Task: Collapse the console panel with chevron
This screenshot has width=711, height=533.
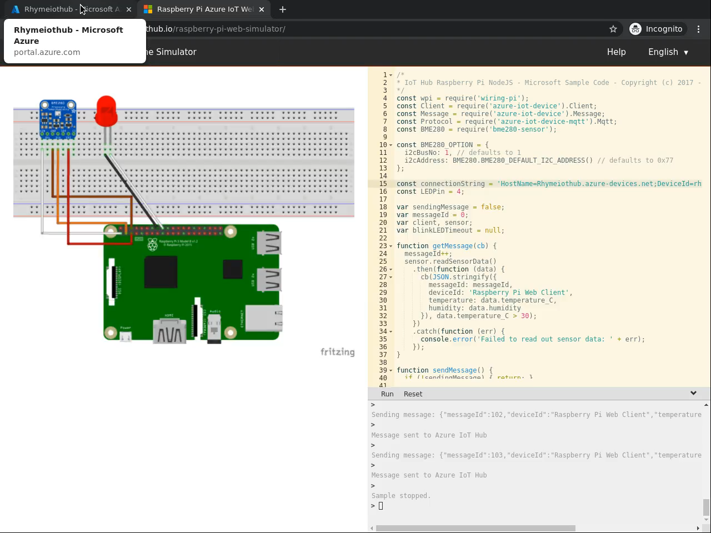Action: pyautogui.click(x=693, y=393)
